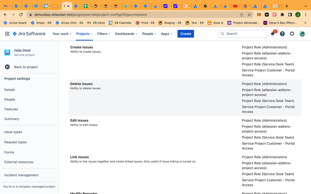Reload the page with refresh icon
This screenshot has width=311, height=194.
click(21, 14)
